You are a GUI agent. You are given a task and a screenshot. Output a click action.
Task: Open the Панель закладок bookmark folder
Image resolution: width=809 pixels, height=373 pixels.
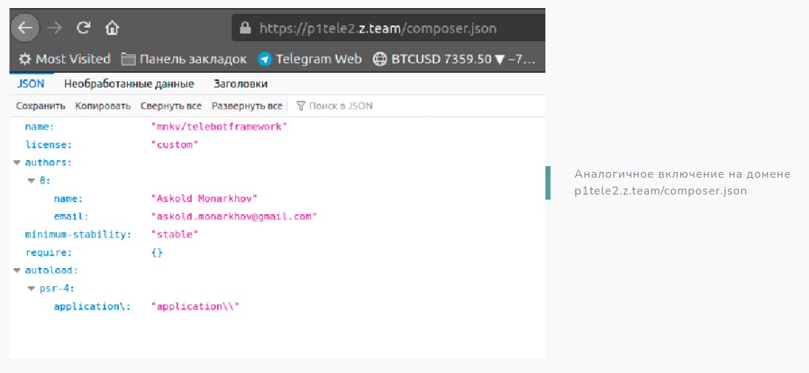click(183, 59)
